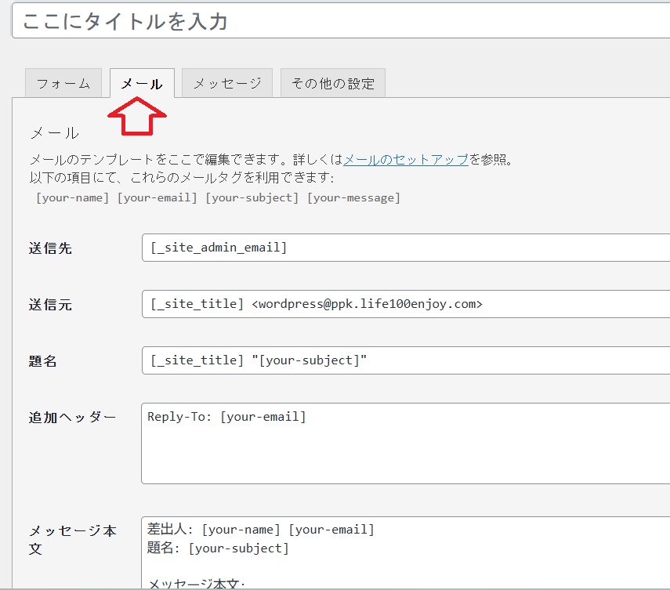Click the title input field
The height and width of the screenshot is (590, 670).
click(x=341, y=21)
